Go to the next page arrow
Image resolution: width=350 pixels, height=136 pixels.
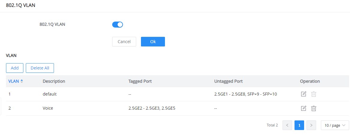click(x=311, y=125)
